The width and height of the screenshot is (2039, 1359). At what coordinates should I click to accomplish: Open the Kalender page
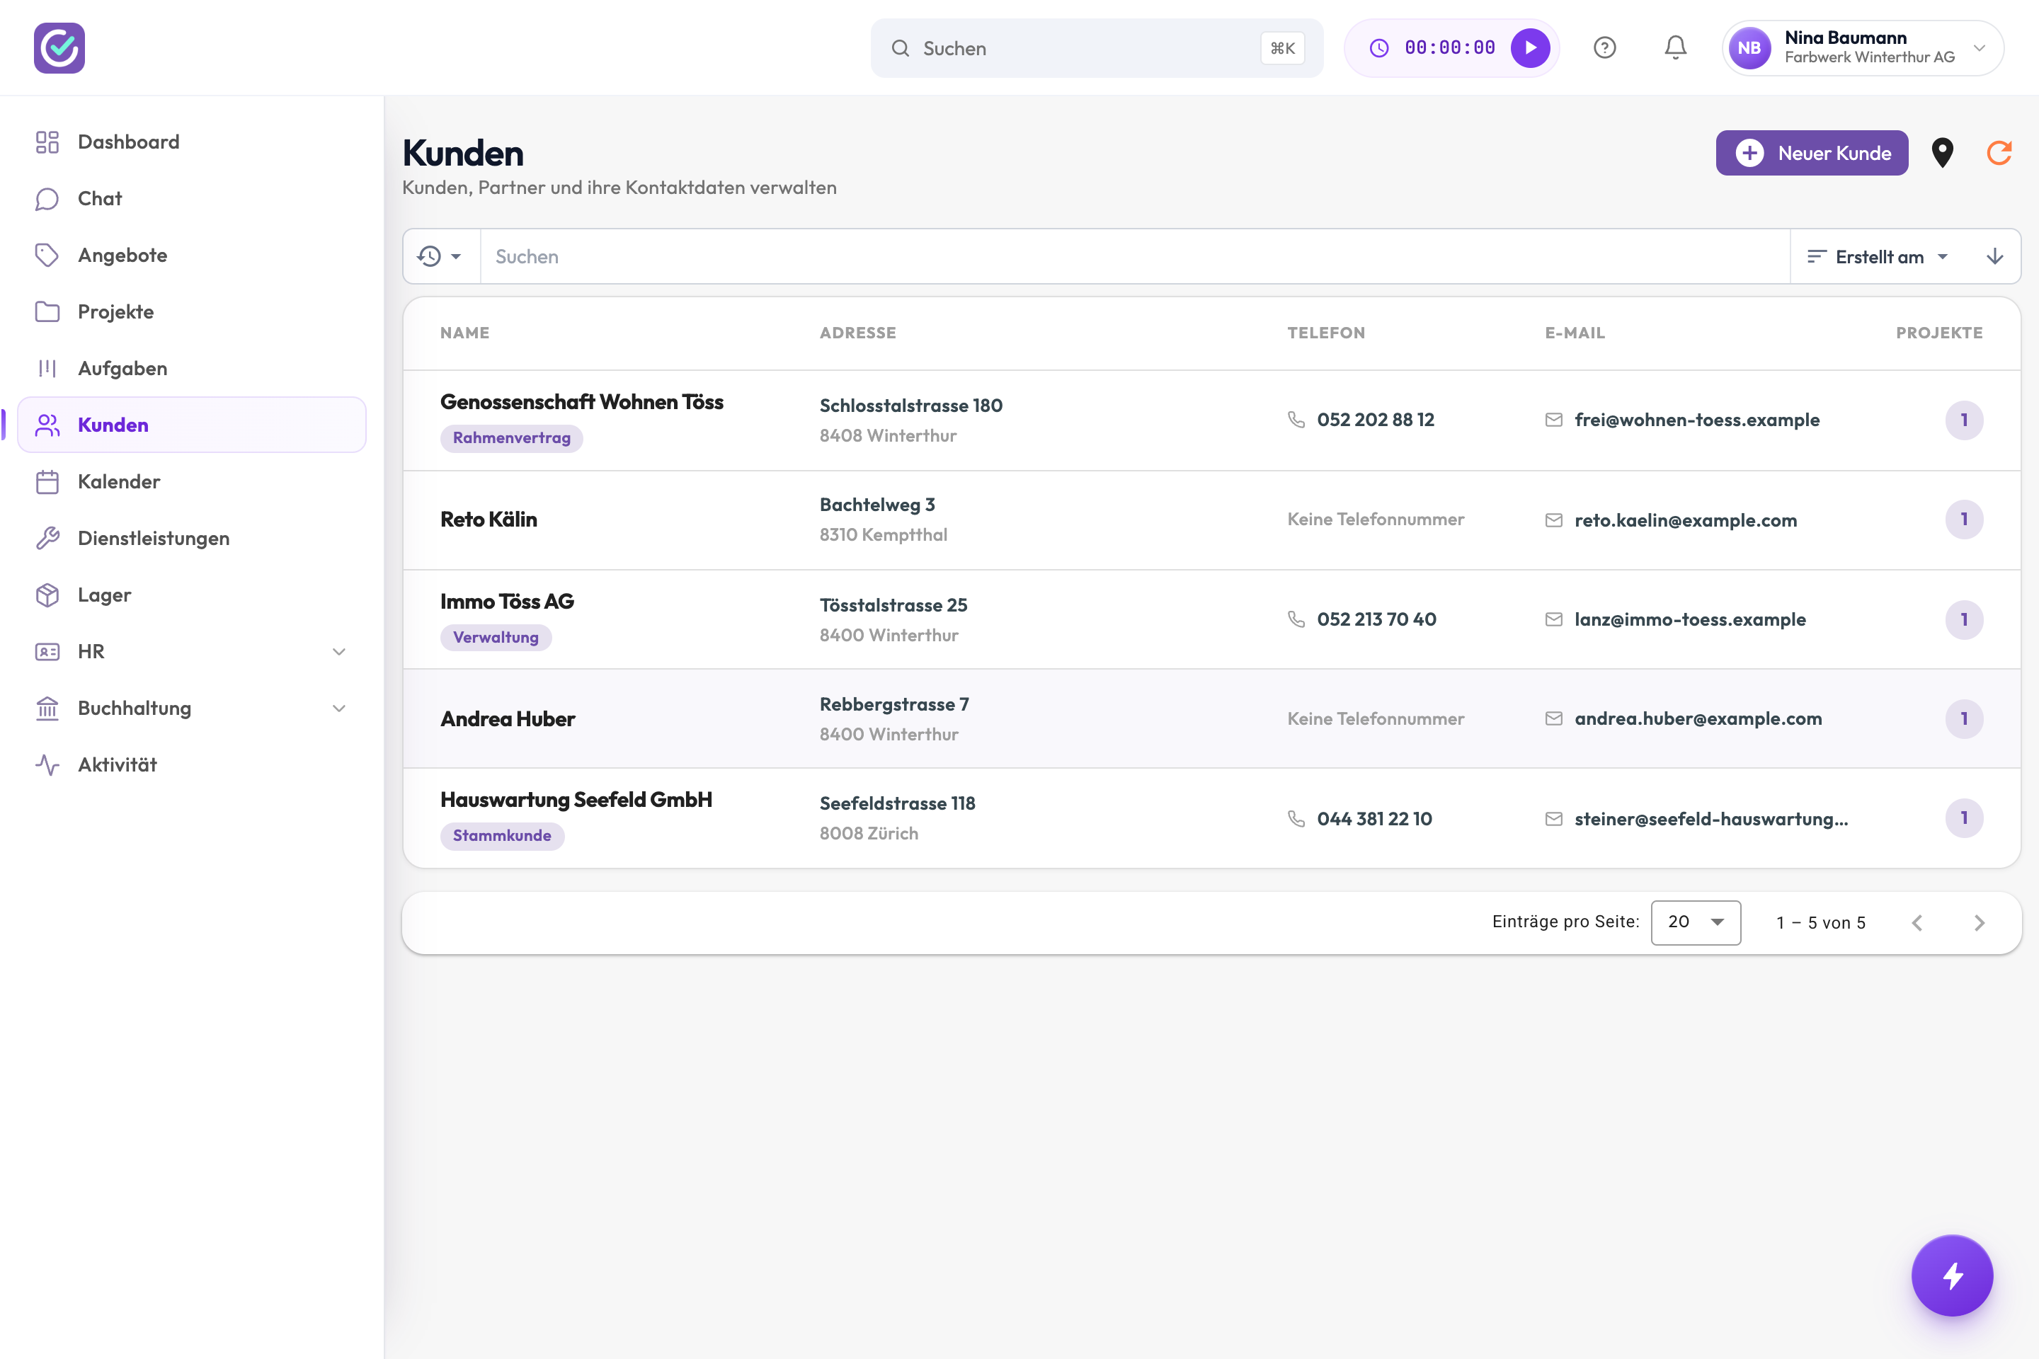(192, 482)
